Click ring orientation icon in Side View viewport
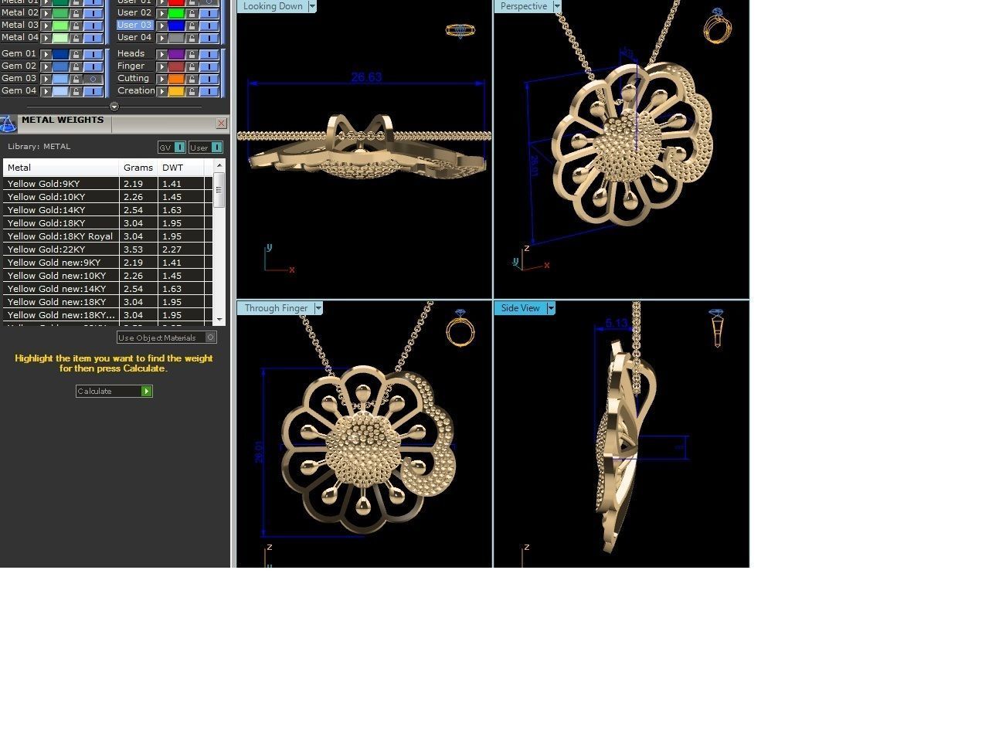 [x=716, y=328]
